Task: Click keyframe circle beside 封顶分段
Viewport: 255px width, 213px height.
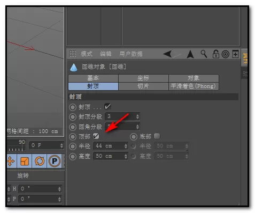Action: tap(73, 117)
